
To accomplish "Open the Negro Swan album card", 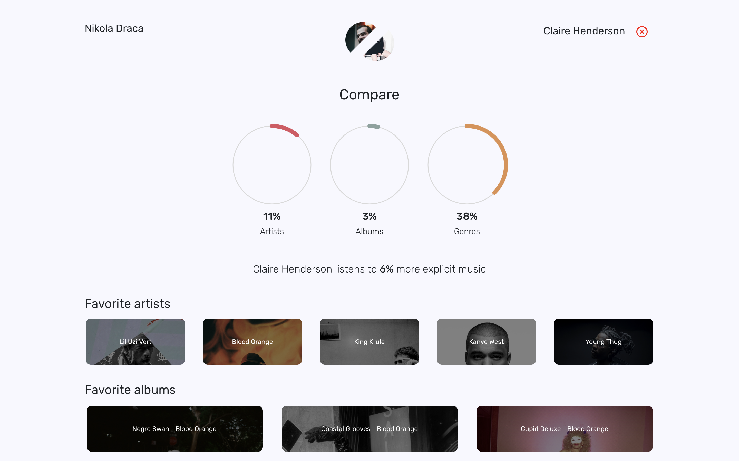I will pyautogui.click(x=174, y=428).
